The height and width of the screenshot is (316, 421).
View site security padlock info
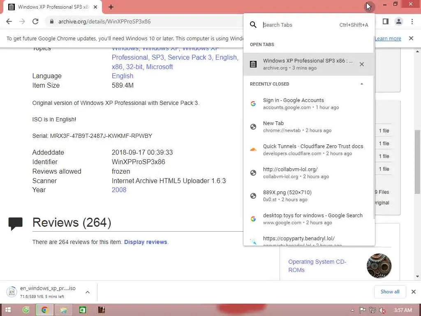tap(51, 21)
